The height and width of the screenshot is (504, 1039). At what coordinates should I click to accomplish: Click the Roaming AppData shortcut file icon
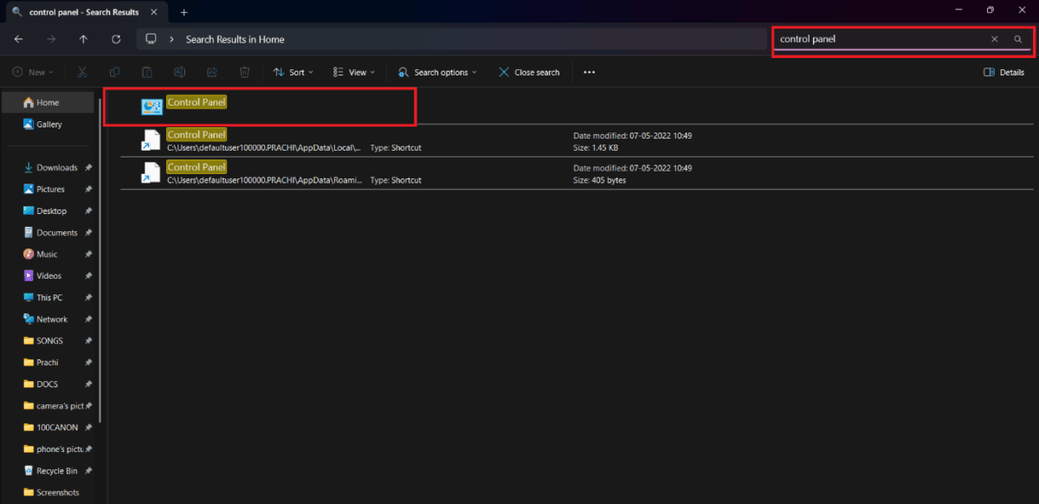[152, 173]
